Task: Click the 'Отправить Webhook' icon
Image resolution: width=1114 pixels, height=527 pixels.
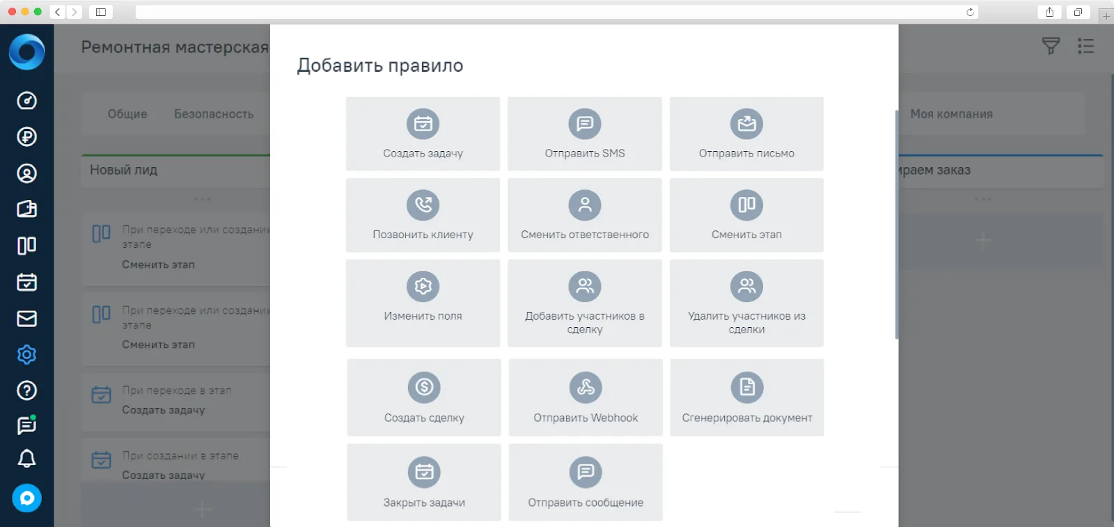Action: click(x=586, y=387)
